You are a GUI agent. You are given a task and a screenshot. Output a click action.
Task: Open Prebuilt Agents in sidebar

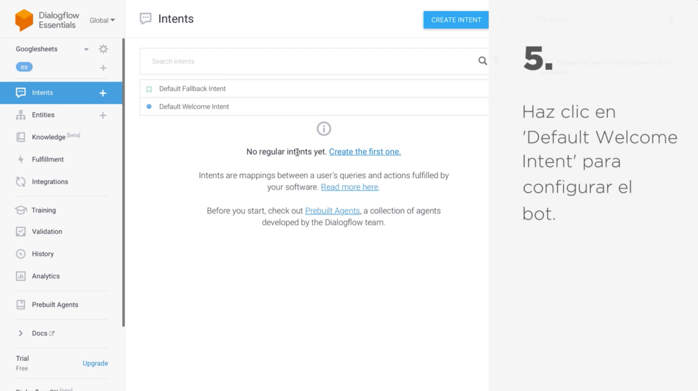pos(55,305)
